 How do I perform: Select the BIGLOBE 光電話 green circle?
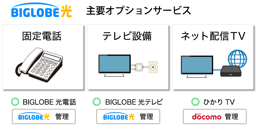(15, 102)
